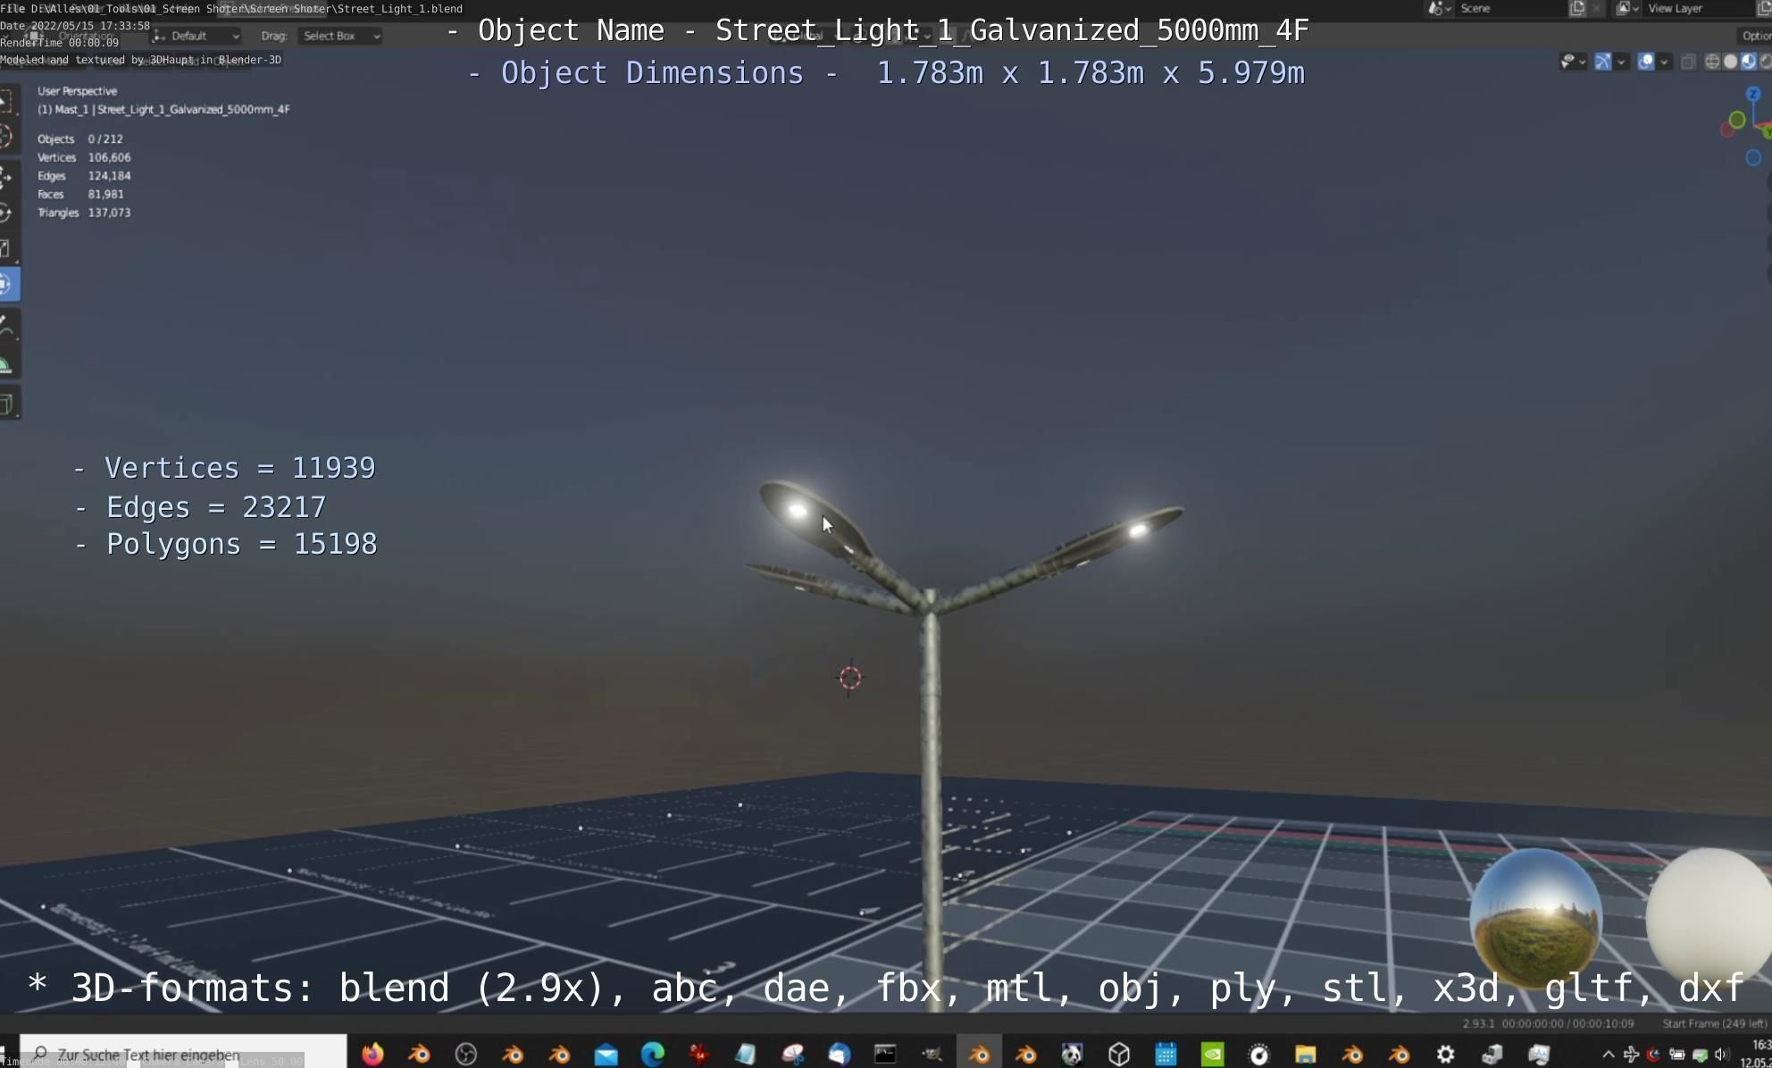Screen dimensions: 1772x1068
Task: Click the HDRI landscape preview sphere
Action: coord(1535,920)
